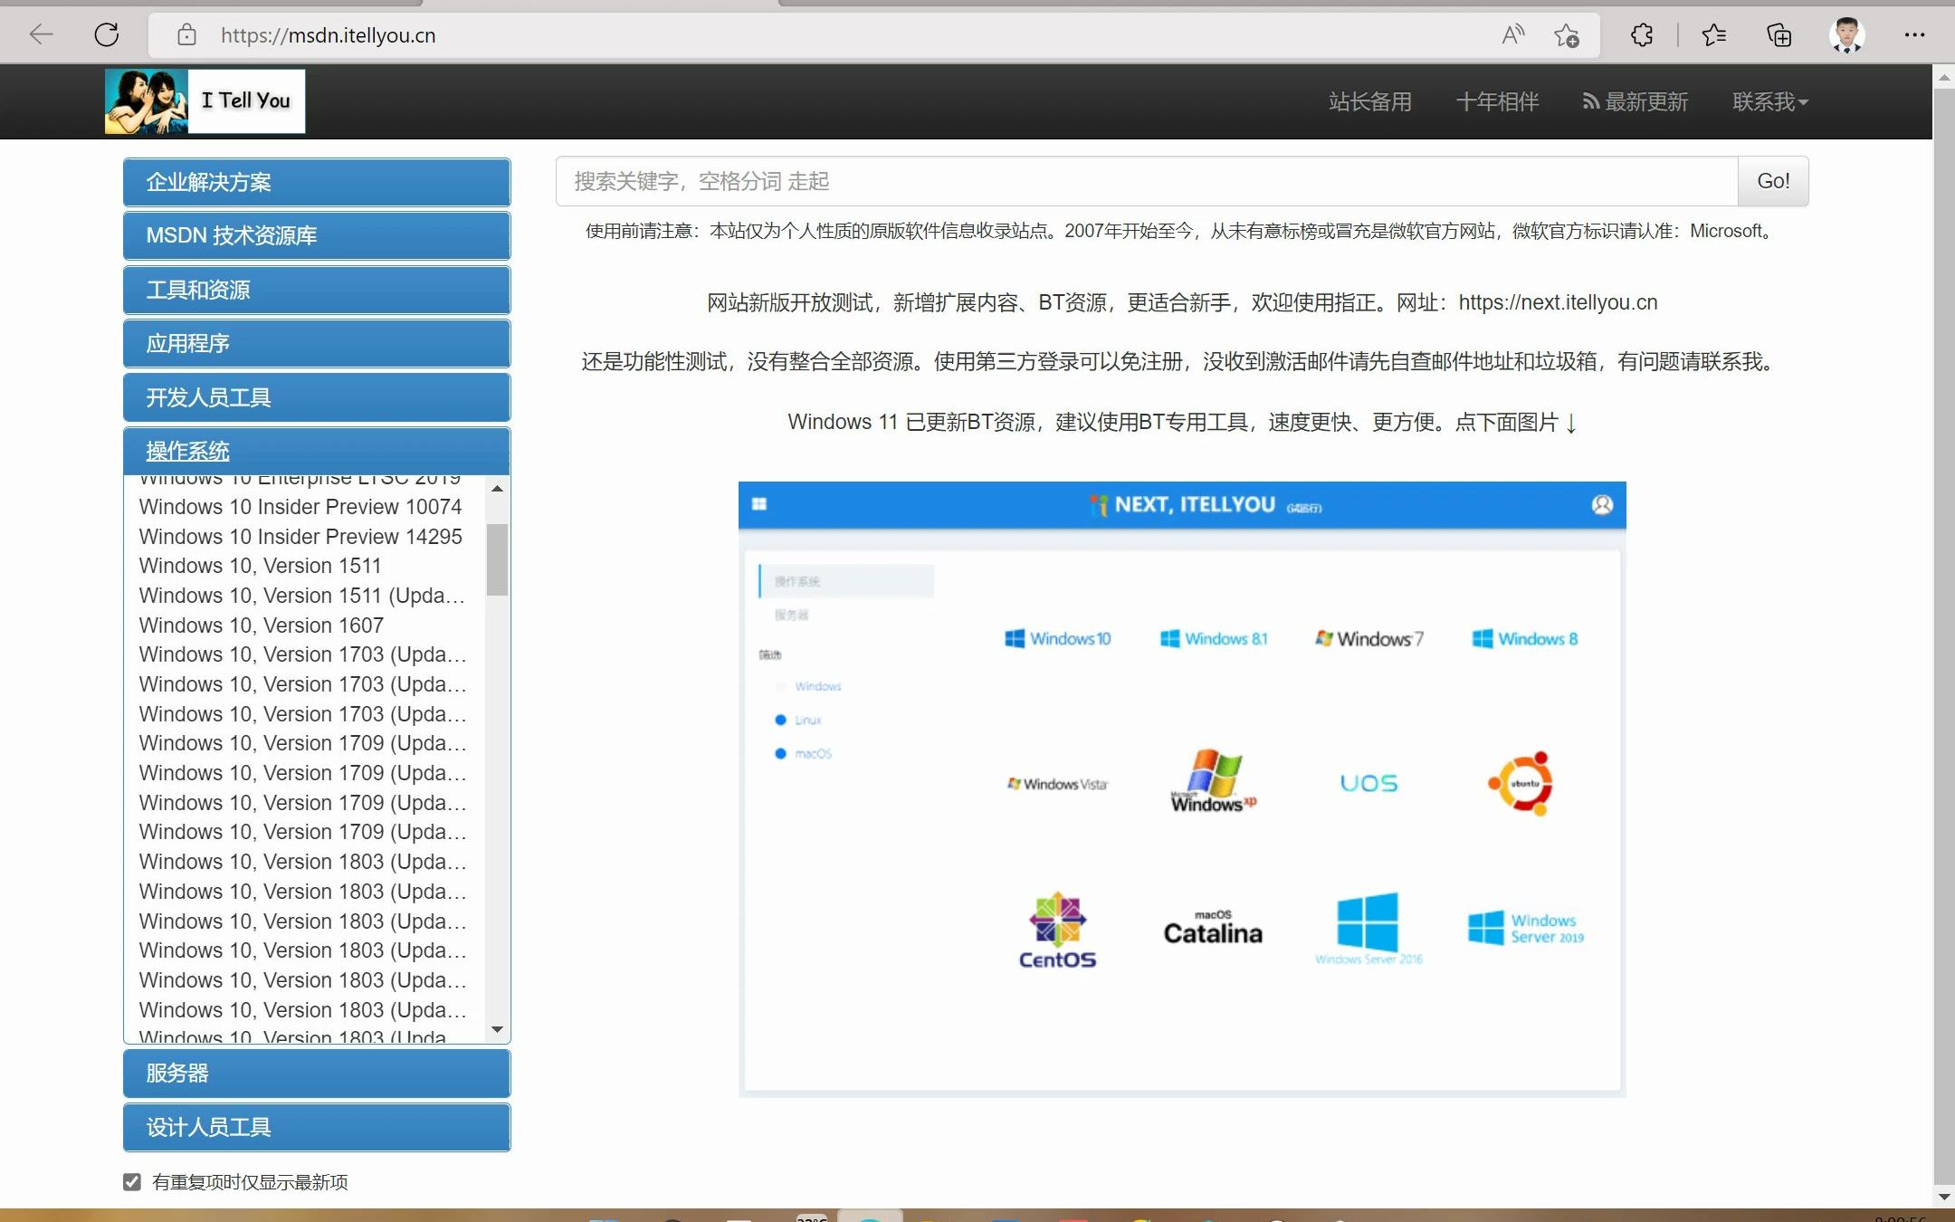The image size is (1955, 1222).
Task: Select the Windows 10 icon in the preview
Action: coord(1059,638)
